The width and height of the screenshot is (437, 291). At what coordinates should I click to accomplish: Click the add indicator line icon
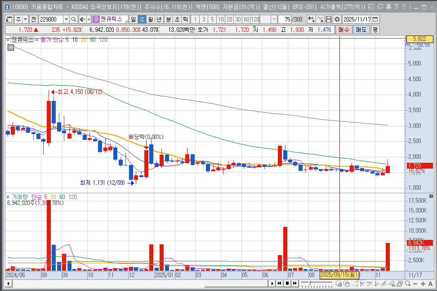tap(320, 19)
